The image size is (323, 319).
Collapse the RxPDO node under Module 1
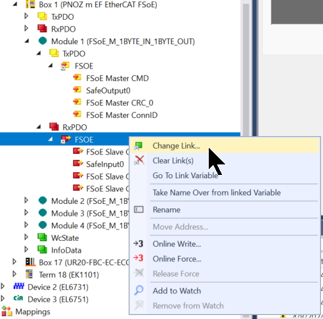coord(39,127)
